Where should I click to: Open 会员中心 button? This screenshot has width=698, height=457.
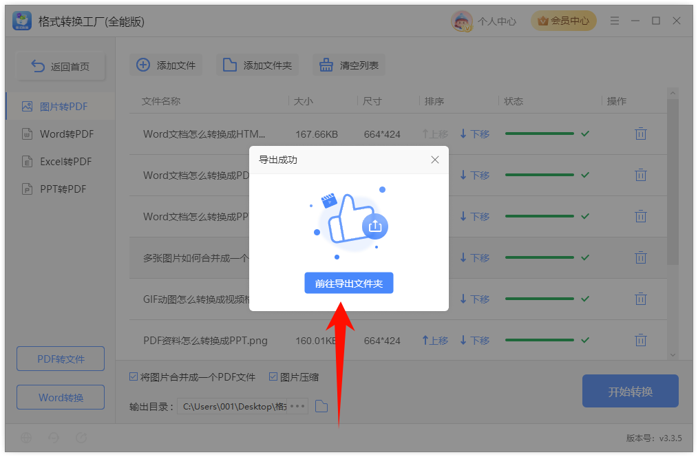click(563, 21)
